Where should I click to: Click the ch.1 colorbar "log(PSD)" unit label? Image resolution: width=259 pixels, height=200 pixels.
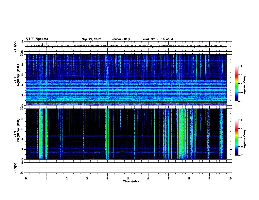245,85
